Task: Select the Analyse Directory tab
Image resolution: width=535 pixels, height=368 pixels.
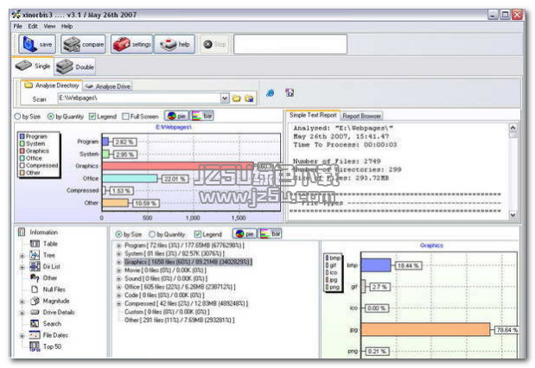Action: click(52, 86)
